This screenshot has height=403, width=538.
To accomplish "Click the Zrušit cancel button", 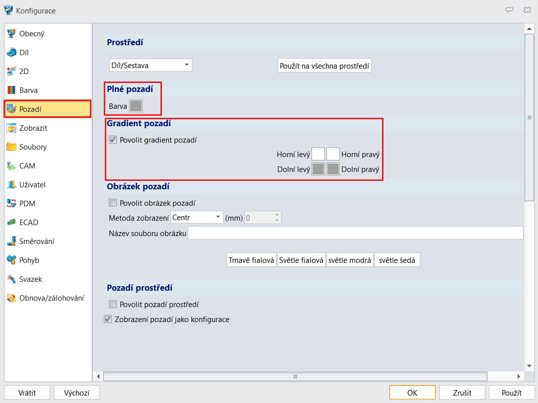I will 462,393.
